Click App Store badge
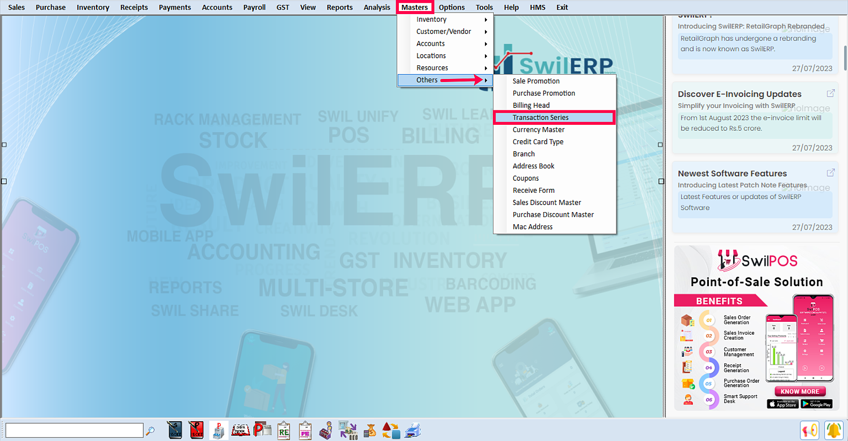Screen dimensions: 848x441 [x=783, y=404]
